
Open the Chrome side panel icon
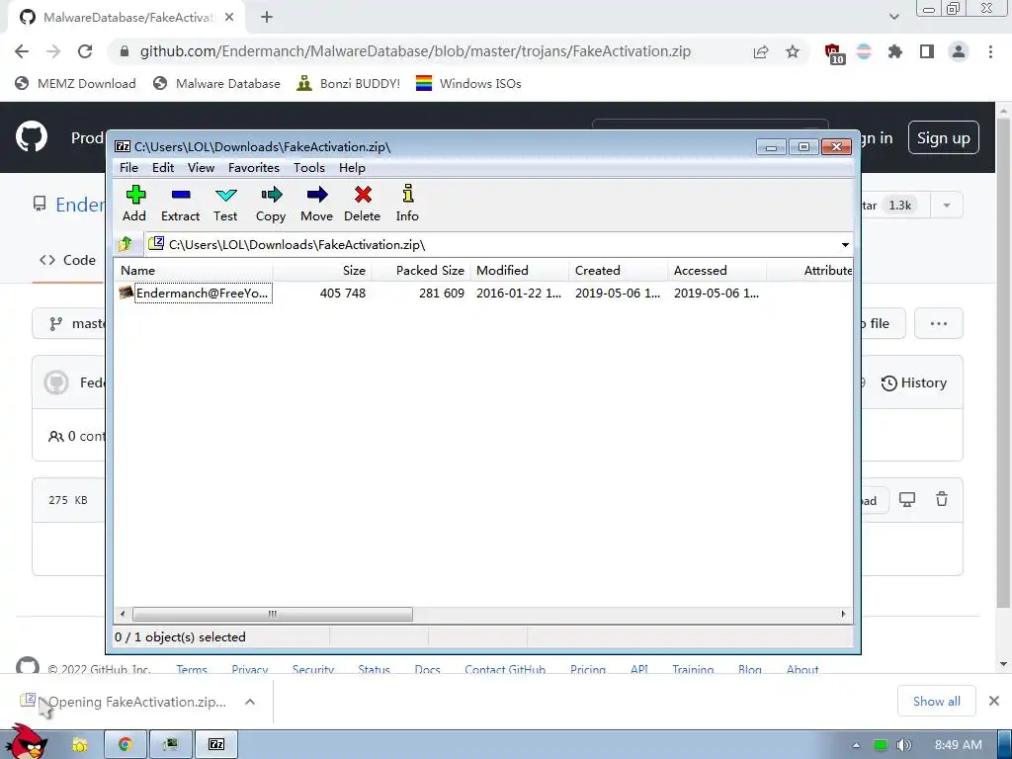[927, 51]
